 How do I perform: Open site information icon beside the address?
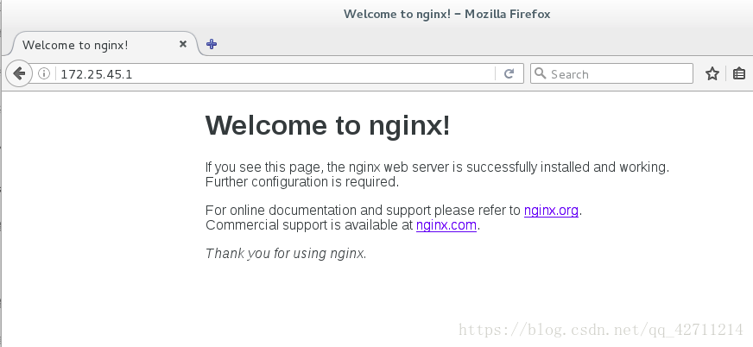click(x=44, y=73)
